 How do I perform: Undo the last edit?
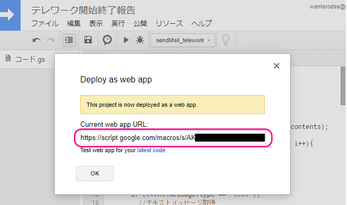[x=36, y=40]
